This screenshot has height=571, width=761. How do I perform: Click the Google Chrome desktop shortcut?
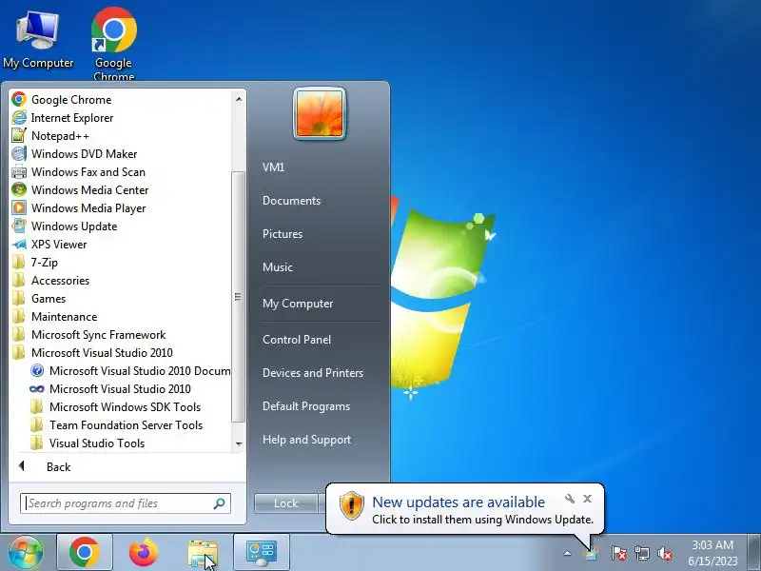click(113, 44)
